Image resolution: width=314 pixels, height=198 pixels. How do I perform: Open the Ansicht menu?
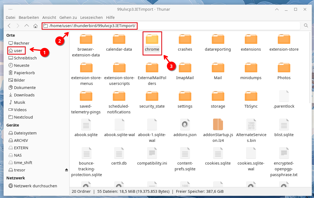tap(49, 18)
